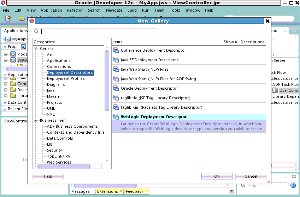The height and width of the screenshot is (197, 300).
Task: Click the Coherence Deployment Descriptor item icon
Action: [116, 50]
